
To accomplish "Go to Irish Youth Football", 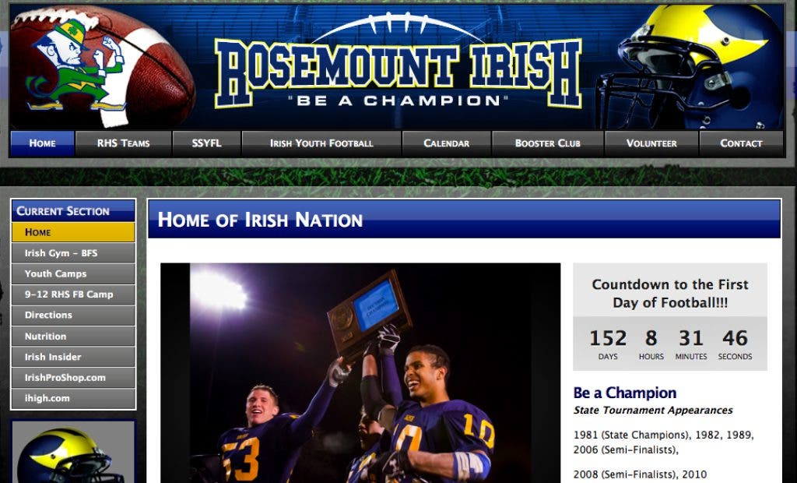I will pyautogui.click(x=321, y=143).
